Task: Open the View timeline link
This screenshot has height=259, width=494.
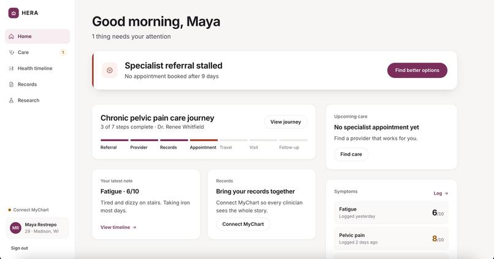Action: 118,227
